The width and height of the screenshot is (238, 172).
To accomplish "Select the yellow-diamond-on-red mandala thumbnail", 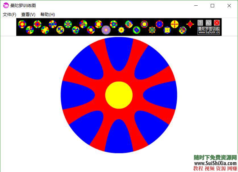I will pyautogui.click(x=22, y=24).
